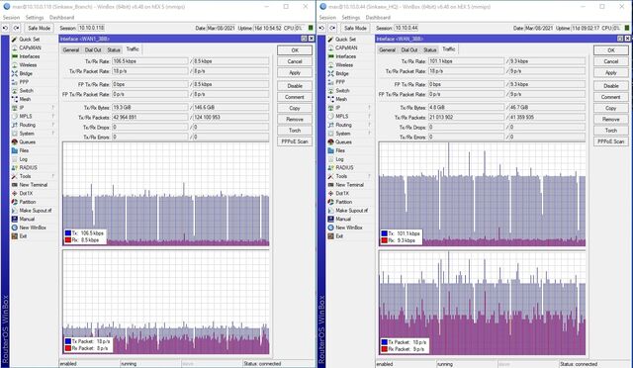
Task: Expand System submenu in left WinBox sidebar
Action: tap(52, 134)
